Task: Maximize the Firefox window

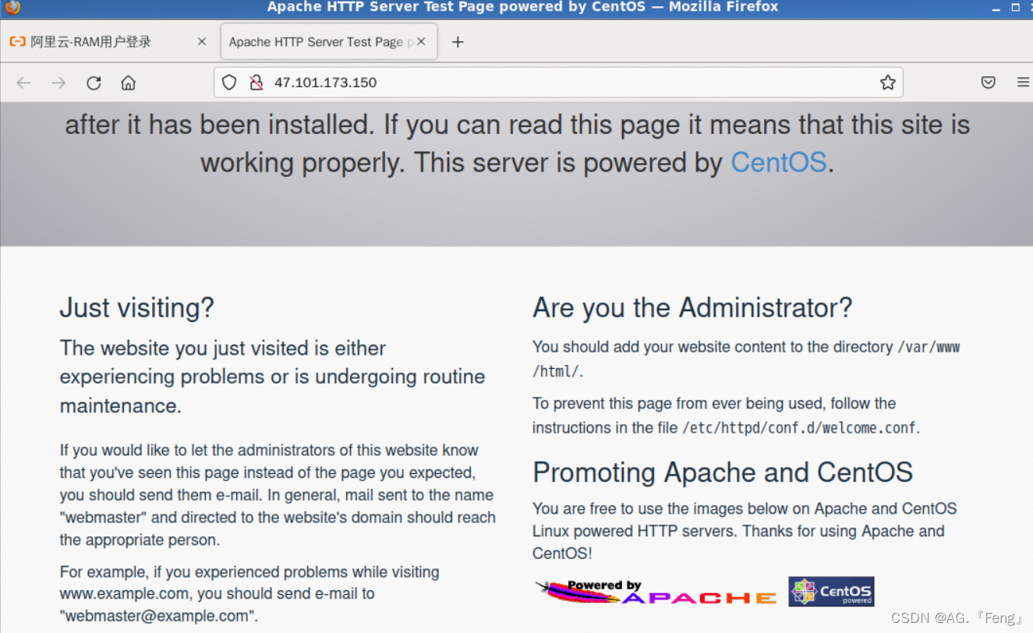Action: tap(1015, 7)
